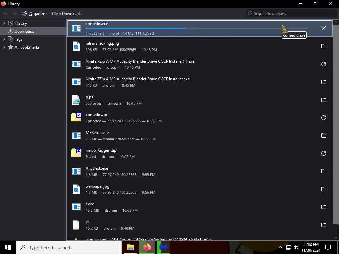Show hidden icons in system tray
339x254 pixels.
[280, 247]
